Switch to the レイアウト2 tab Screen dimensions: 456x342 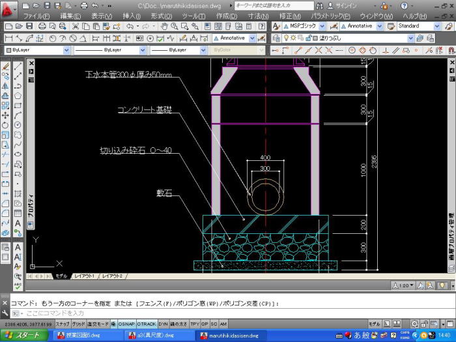pos(112,276)
